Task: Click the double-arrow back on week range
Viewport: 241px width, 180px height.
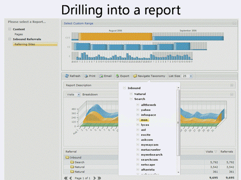Action: [x=68, y=47]
